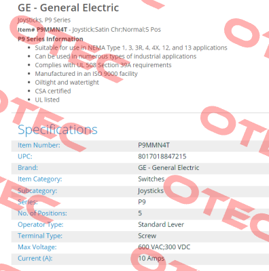Click the P9MMN4T item number value
Viewport: 269px width, 271px height.
click(x=154, y=145)
